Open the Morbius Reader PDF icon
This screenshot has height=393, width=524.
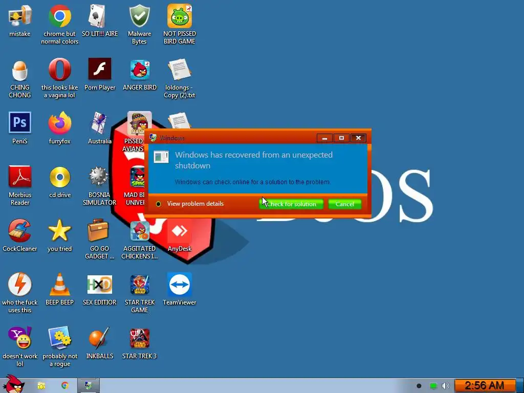pyautogui.click(x=20, y=177)
